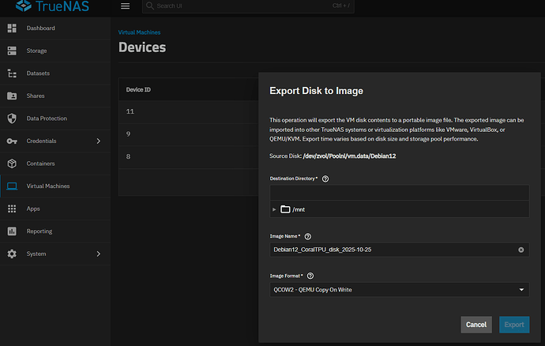545x346 pixels.
Task: Expand the System submenu chevron
Action: (98, 254)
